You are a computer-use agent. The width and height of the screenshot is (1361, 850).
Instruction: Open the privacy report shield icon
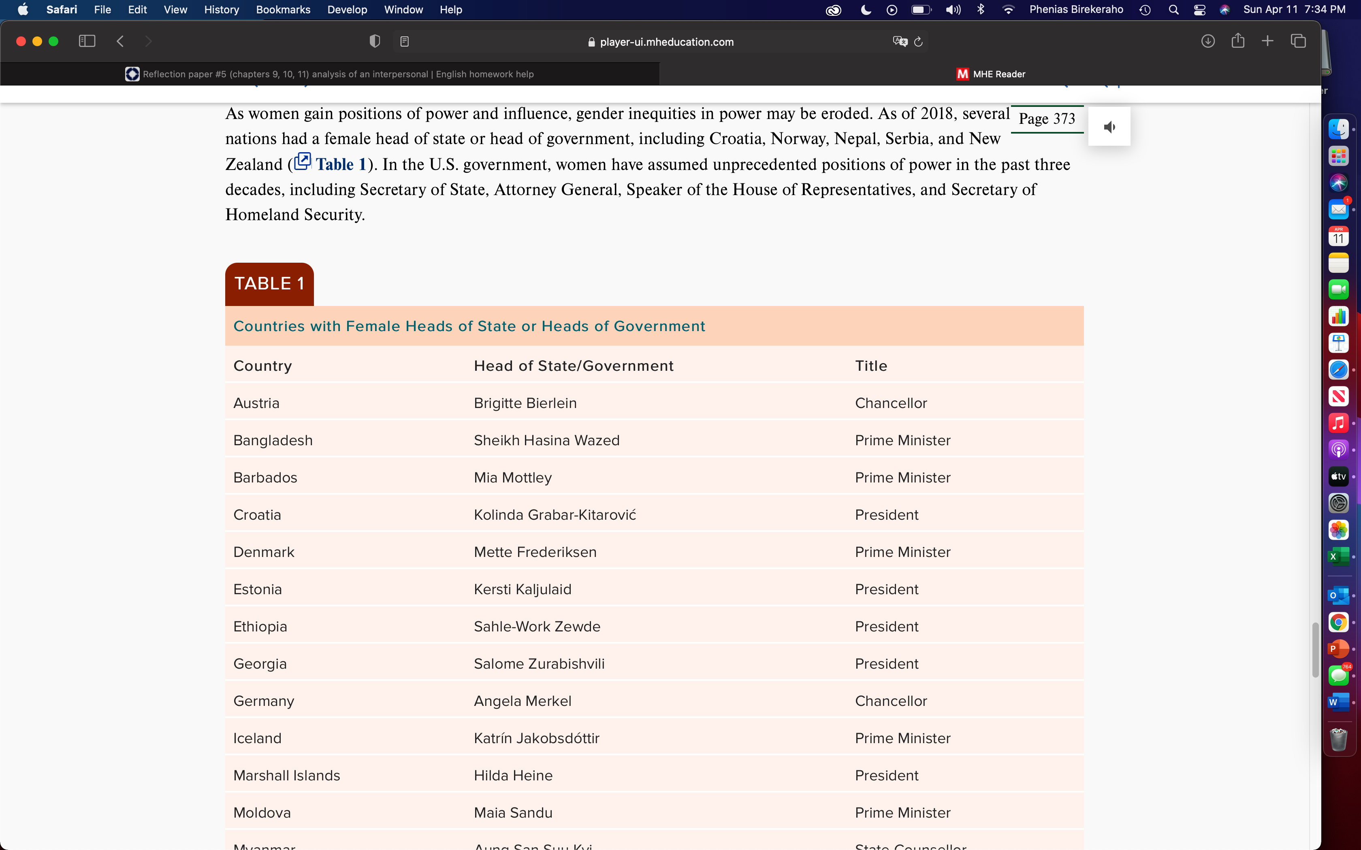375,41
